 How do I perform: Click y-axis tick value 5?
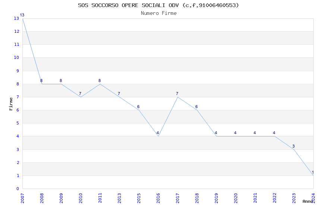pyautogui.click(x=18, y=123)
